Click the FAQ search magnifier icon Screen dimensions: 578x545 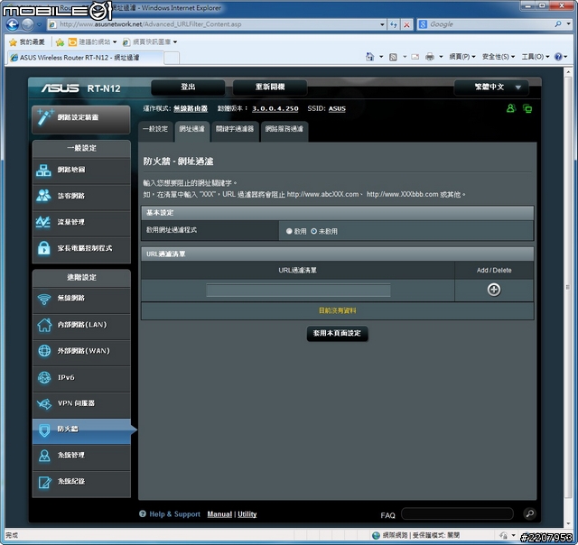(529, 514)
